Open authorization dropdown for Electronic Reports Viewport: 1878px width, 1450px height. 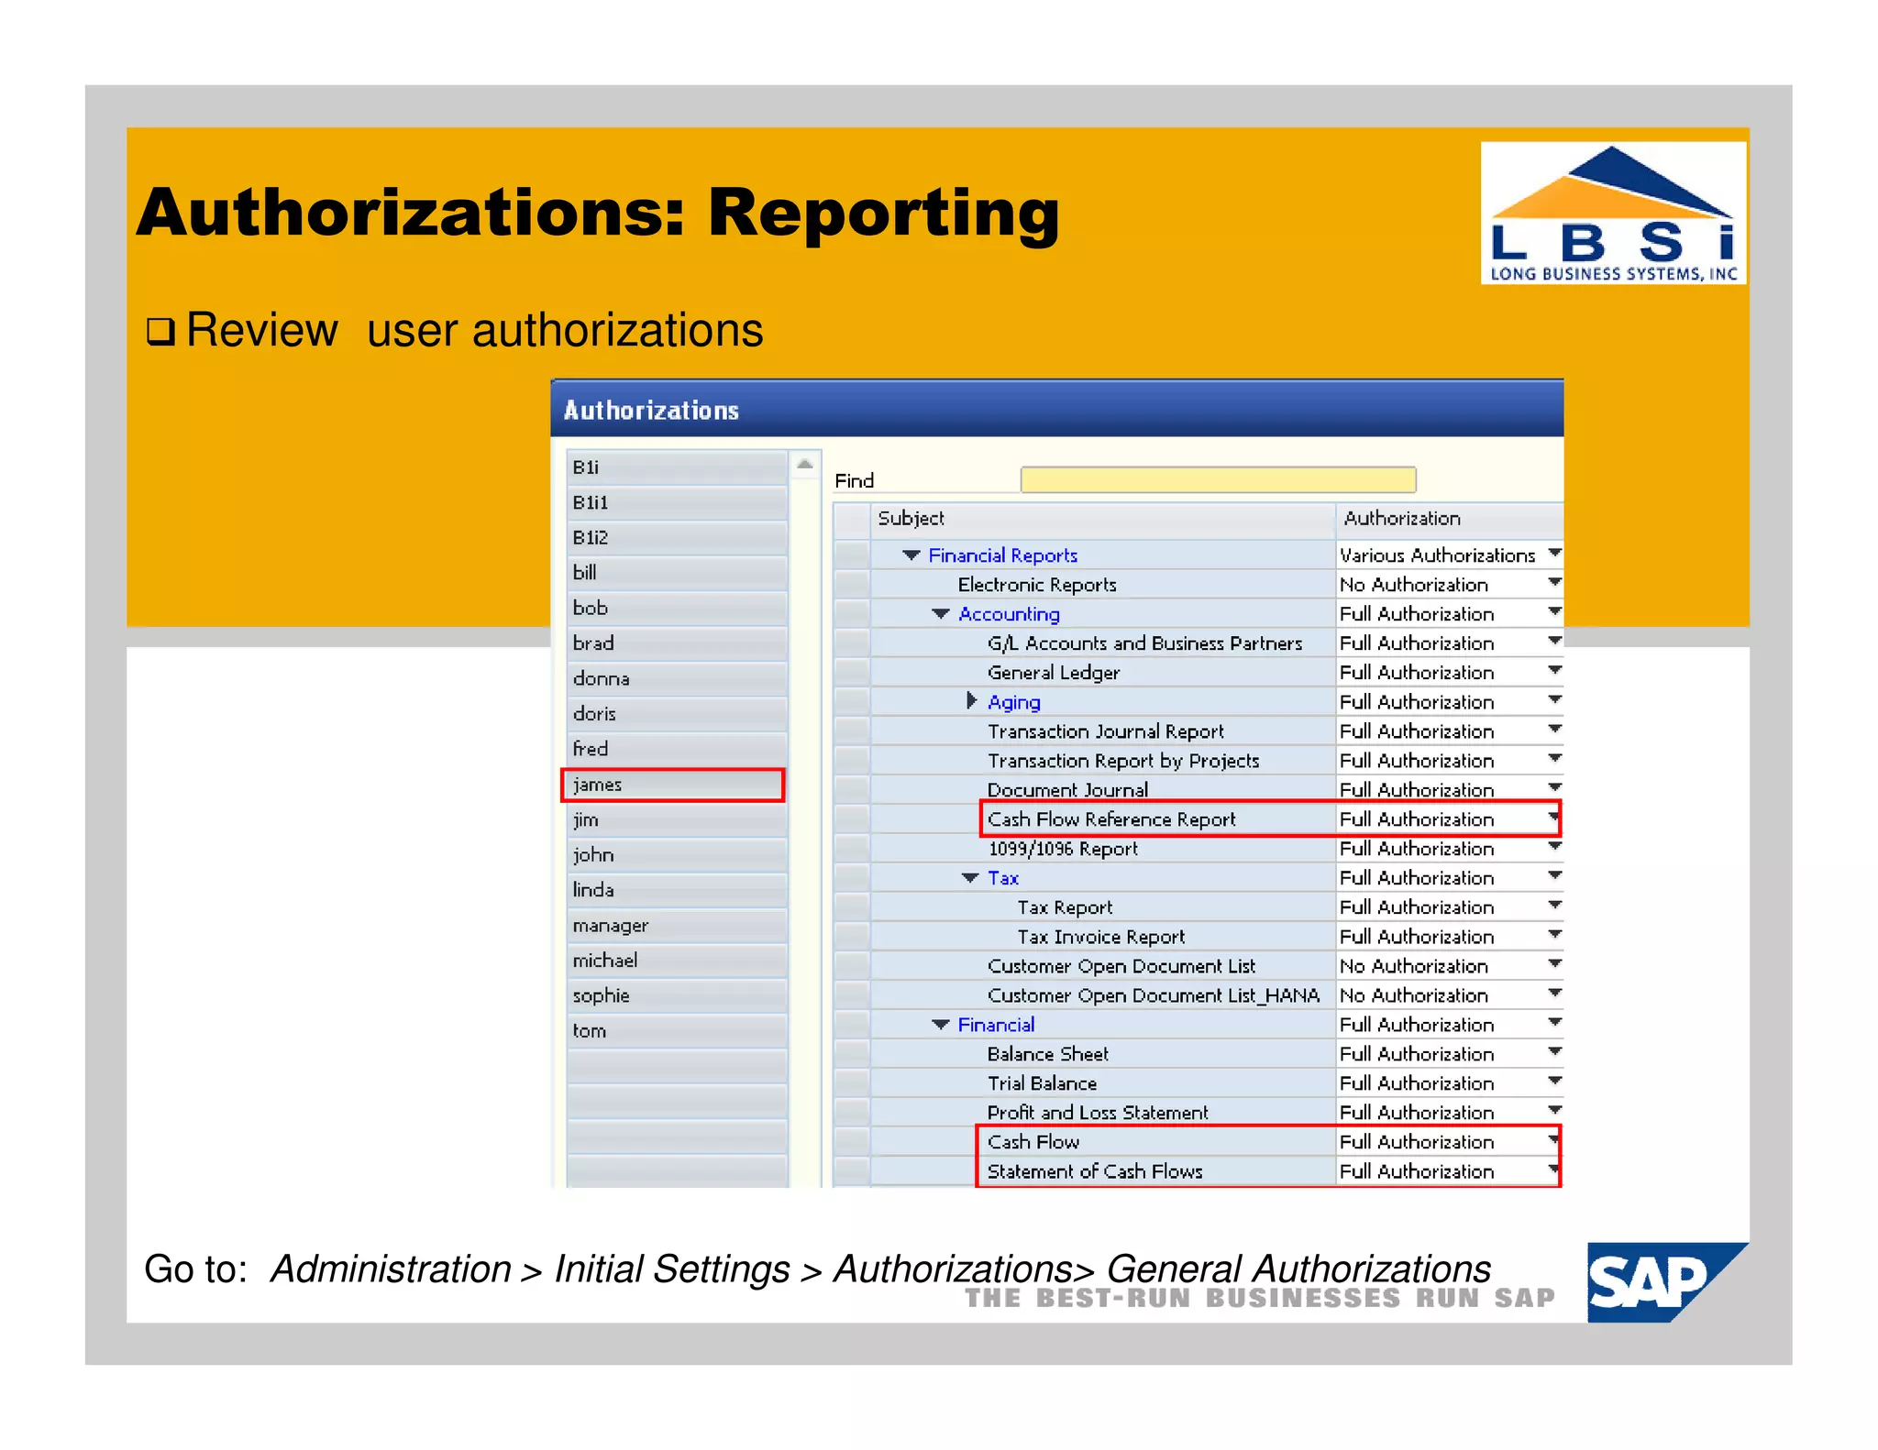1554,583
